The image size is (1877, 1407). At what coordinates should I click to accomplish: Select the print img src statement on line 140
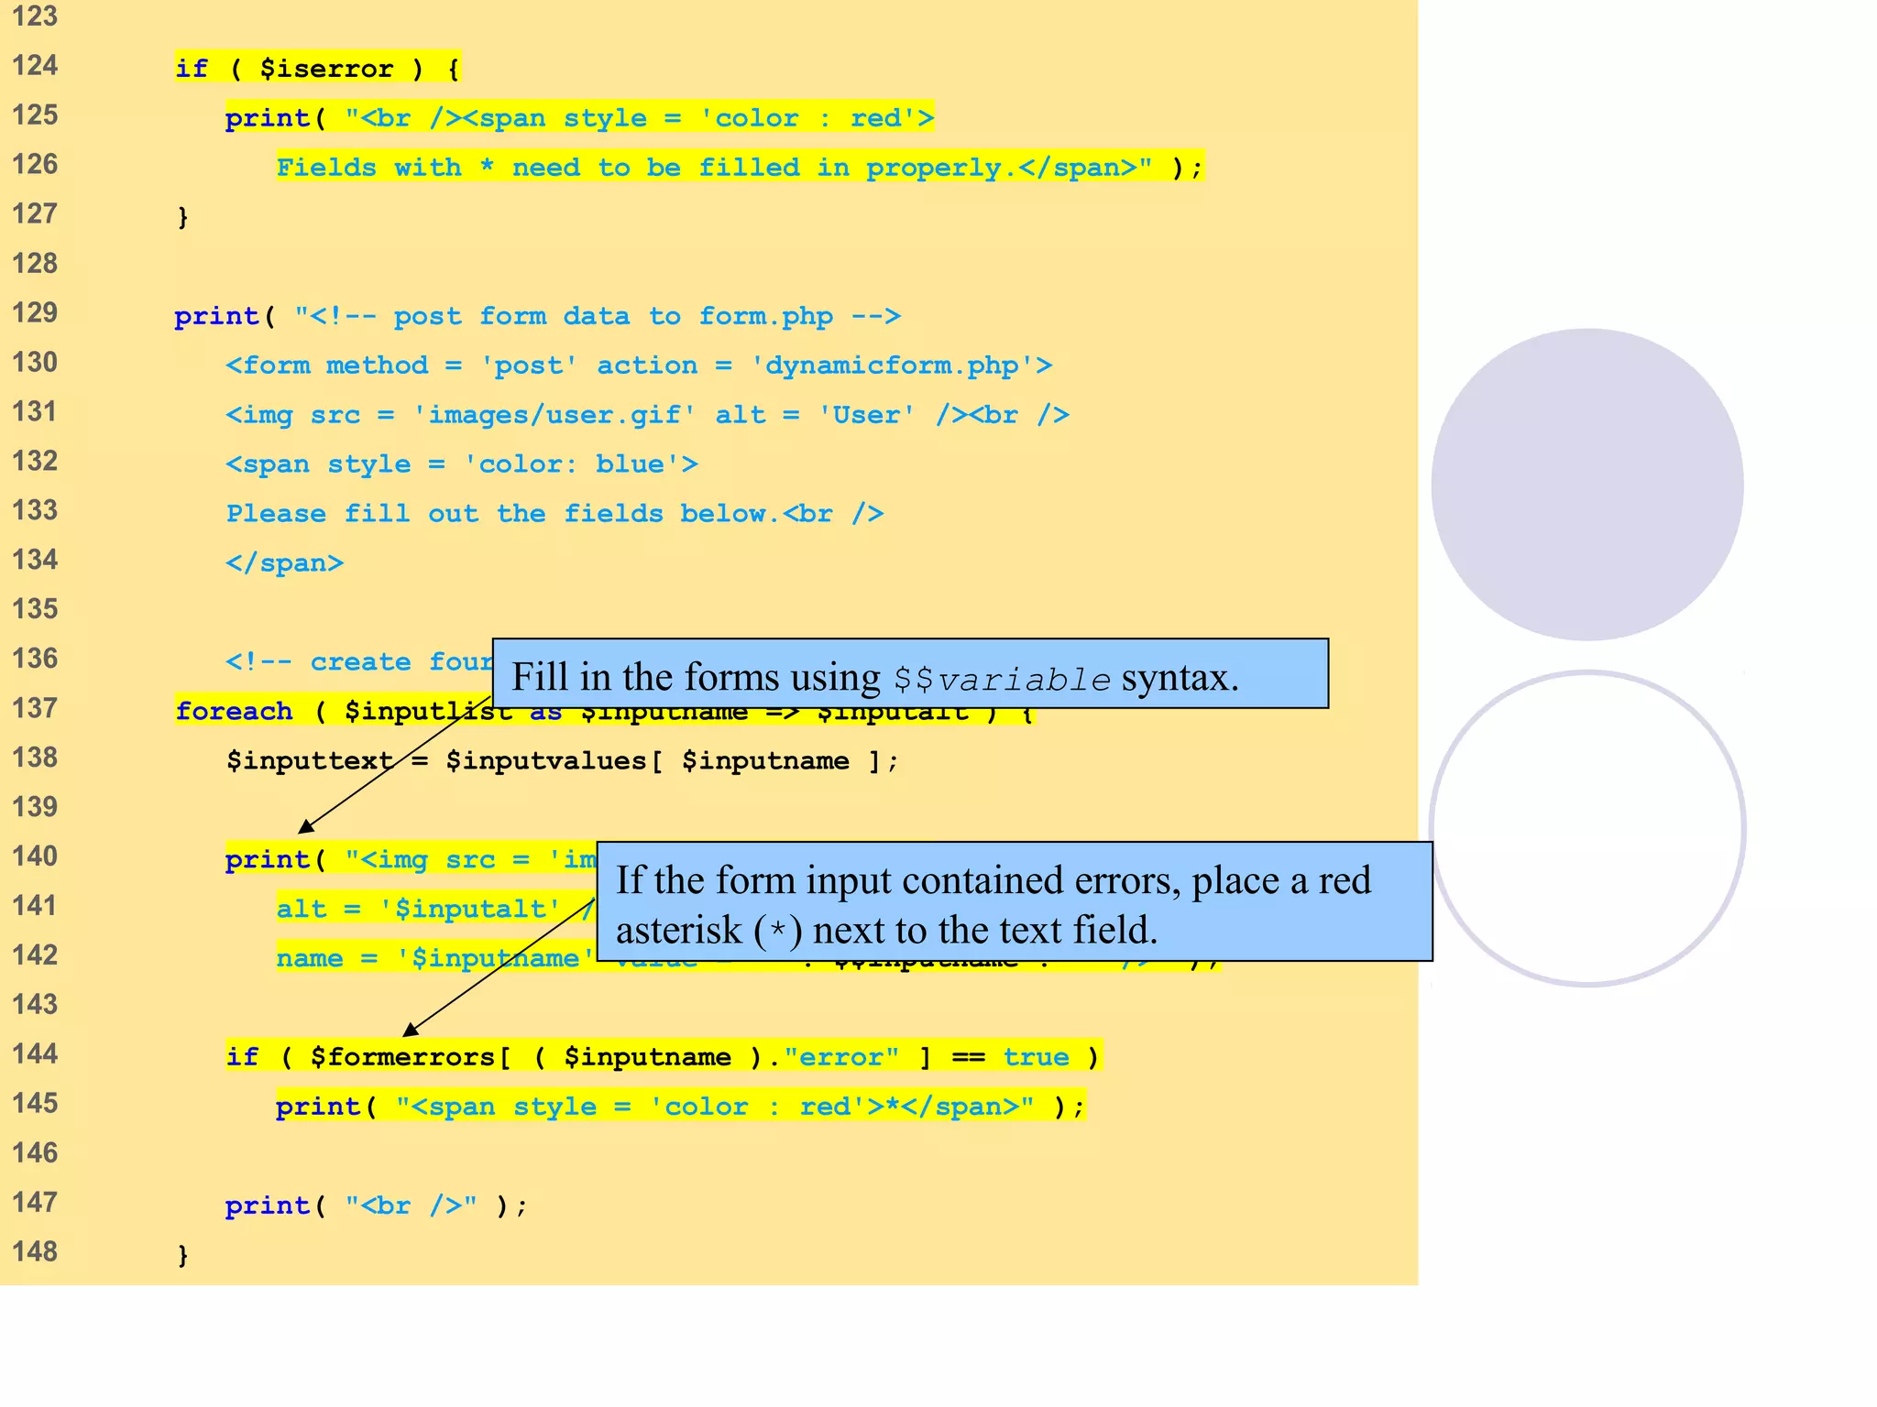411,859
